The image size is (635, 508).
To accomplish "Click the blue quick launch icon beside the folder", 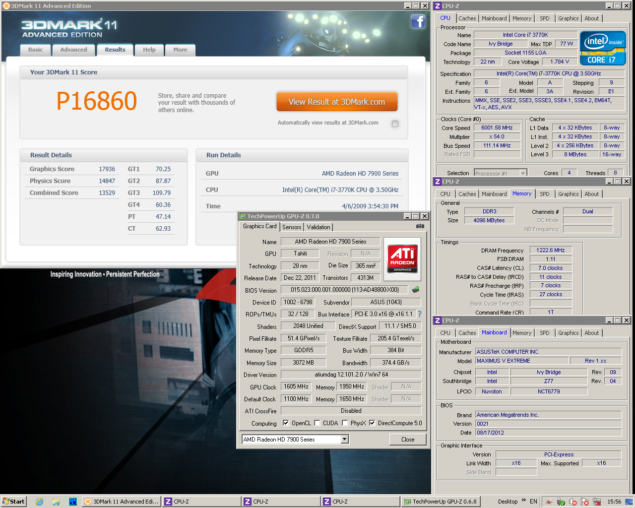I will [72, 502].
